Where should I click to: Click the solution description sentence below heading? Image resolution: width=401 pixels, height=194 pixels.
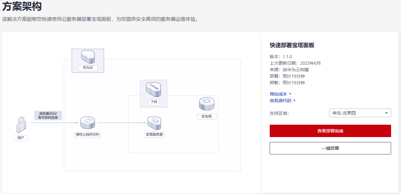tap(100, 19)
